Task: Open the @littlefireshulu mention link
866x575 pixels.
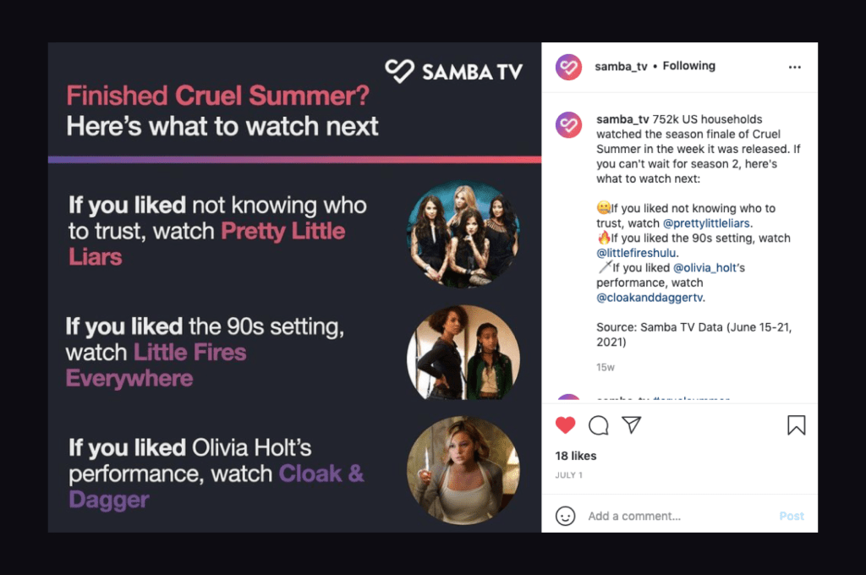Action: coord(636,253)
